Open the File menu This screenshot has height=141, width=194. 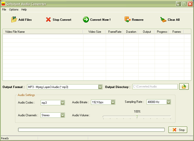tap(4, 9)
